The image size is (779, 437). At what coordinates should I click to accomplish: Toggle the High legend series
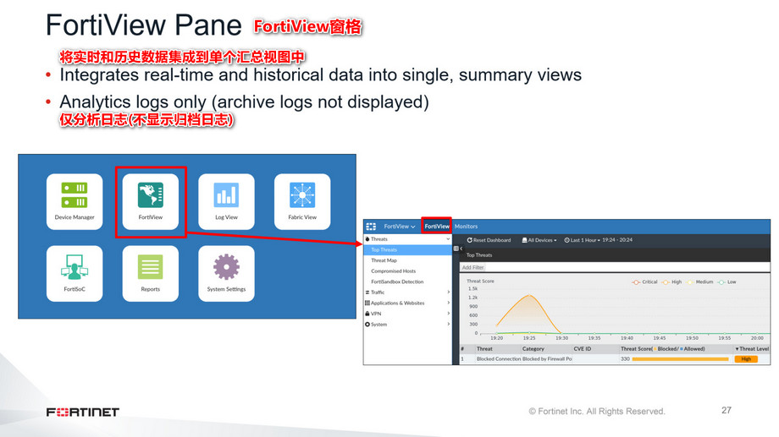click(x=671, y=281)
